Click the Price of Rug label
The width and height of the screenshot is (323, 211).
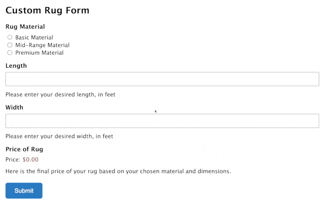(x=24, y=149)
